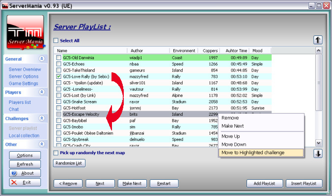Select the GC5-Baybibel row name
This screenshot has width=332, height=196.
75,120
